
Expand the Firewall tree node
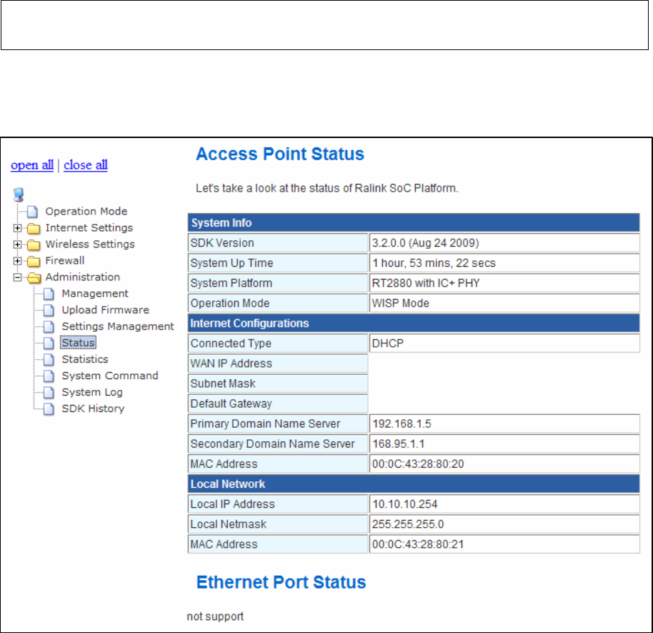coord(17,261)
